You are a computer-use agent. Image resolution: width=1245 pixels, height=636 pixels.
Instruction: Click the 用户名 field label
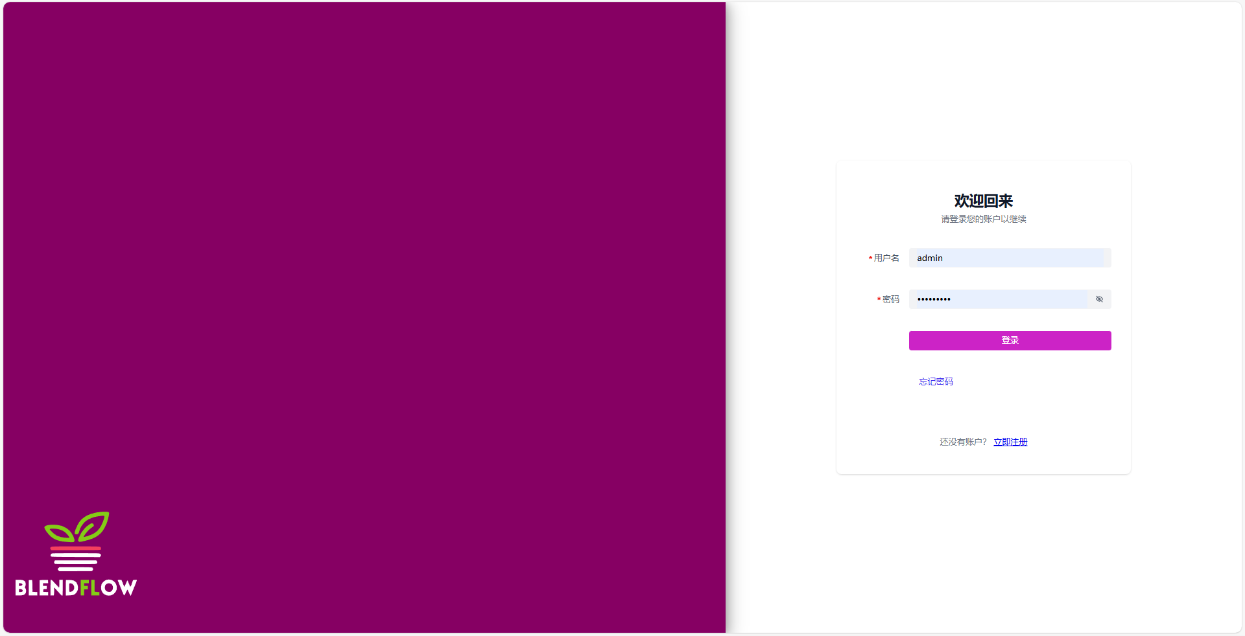pyautogui.click(x=886, y=258)
